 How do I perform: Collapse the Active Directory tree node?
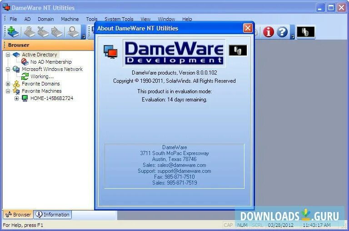8,55
